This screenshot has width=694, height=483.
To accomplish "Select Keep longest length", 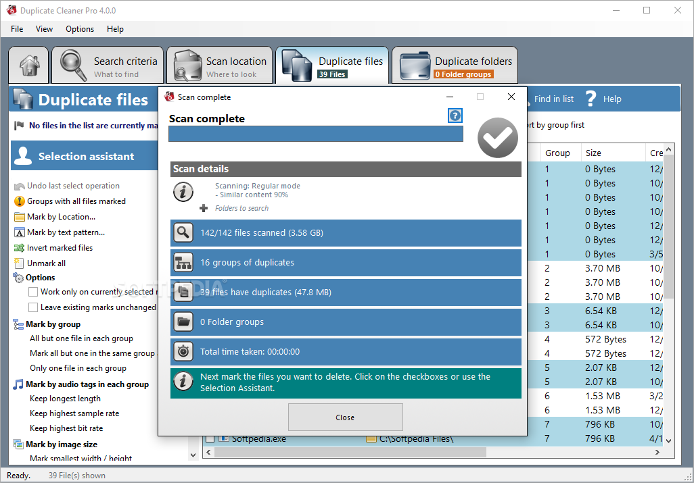I will 65,399.
